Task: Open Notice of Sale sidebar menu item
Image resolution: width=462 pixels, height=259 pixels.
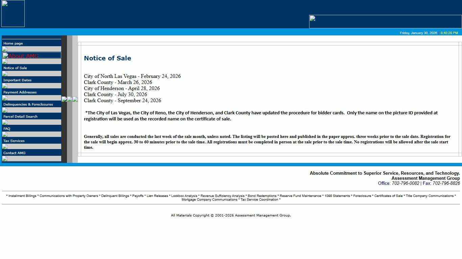Action: 15,68
